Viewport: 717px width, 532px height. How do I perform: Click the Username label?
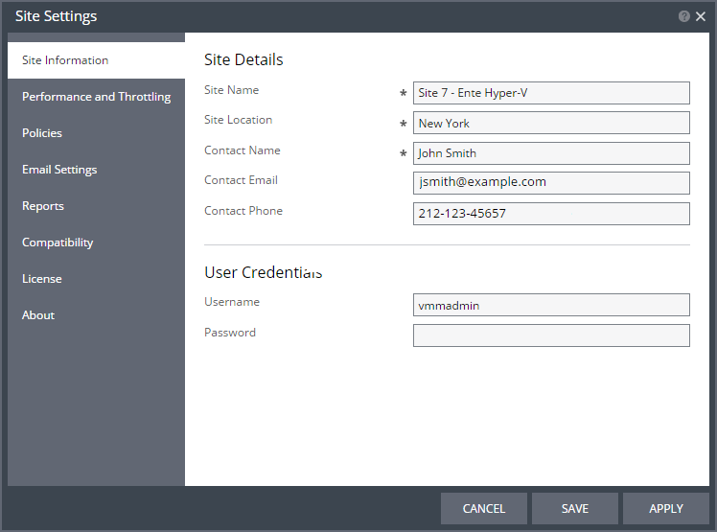pos(232,302)
